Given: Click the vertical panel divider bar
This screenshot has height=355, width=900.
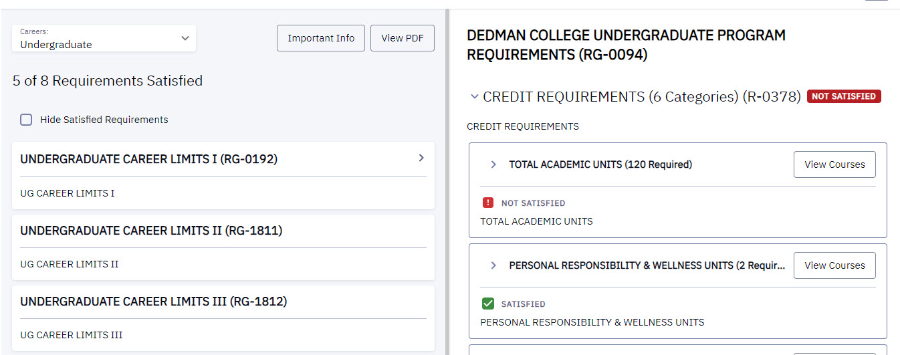Looking at the screenshot, I should 447,181.
